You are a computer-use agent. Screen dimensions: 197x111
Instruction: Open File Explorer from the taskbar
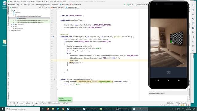(53, 109)
